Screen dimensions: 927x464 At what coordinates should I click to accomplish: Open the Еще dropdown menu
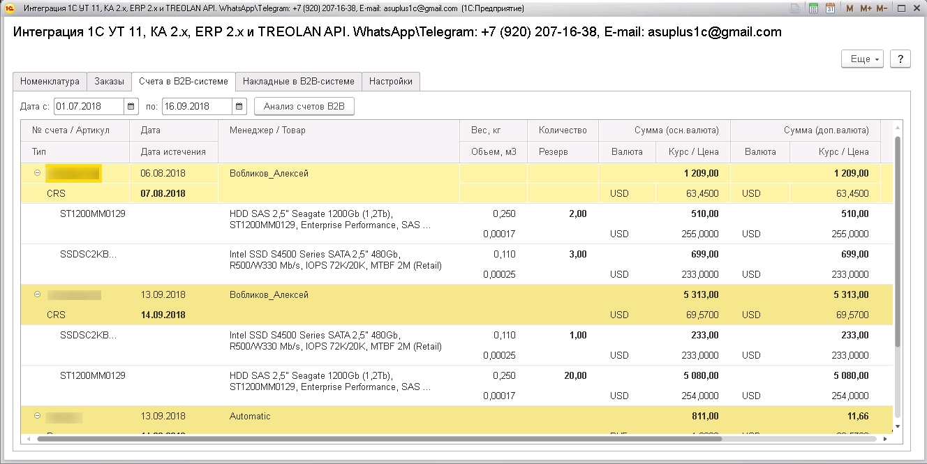coord(861,59)
